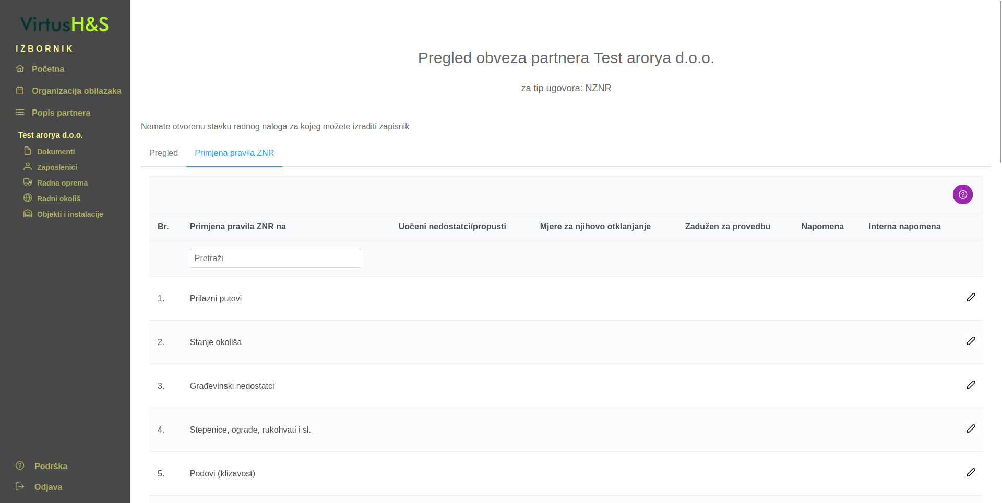Click edit pencil for Stepenice, ograde row
Screen dimensions: 1002x503
tap(971, 428)
